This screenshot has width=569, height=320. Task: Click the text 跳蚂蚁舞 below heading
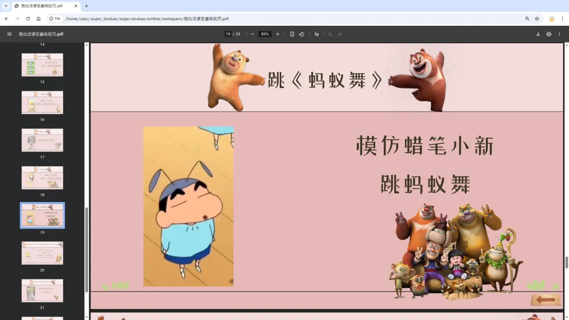point(425,184)
